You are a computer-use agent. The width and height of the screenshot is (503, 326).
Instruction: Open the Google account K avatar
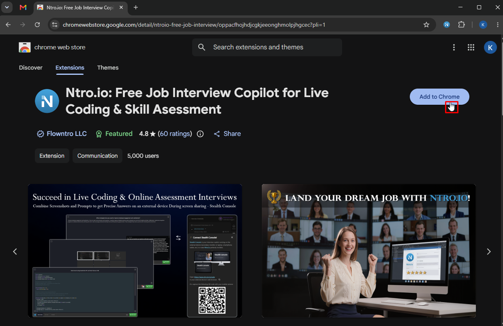click(x=490, y=47)
